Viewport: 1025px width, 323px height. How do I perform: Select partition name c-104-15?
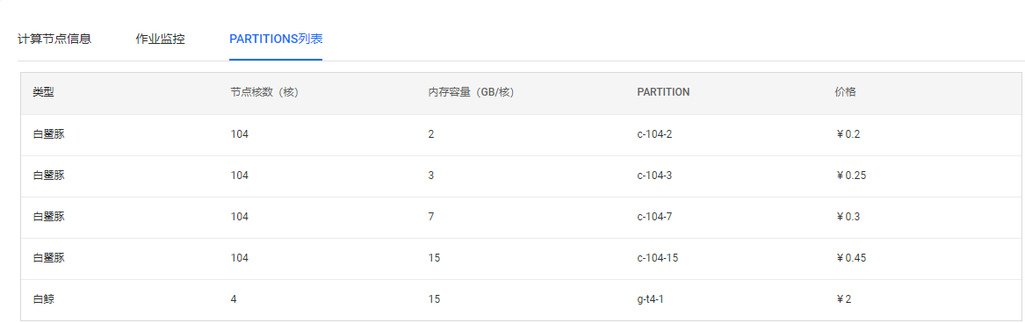pyautogui.click(x=657, y=258)
